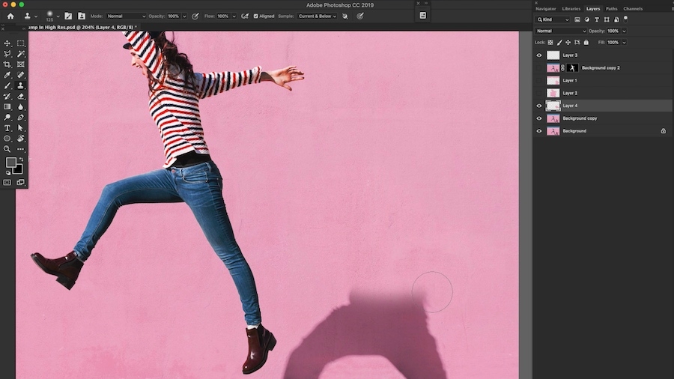
Task: Uncheck the Aligned checkbox
Action: 255,16
